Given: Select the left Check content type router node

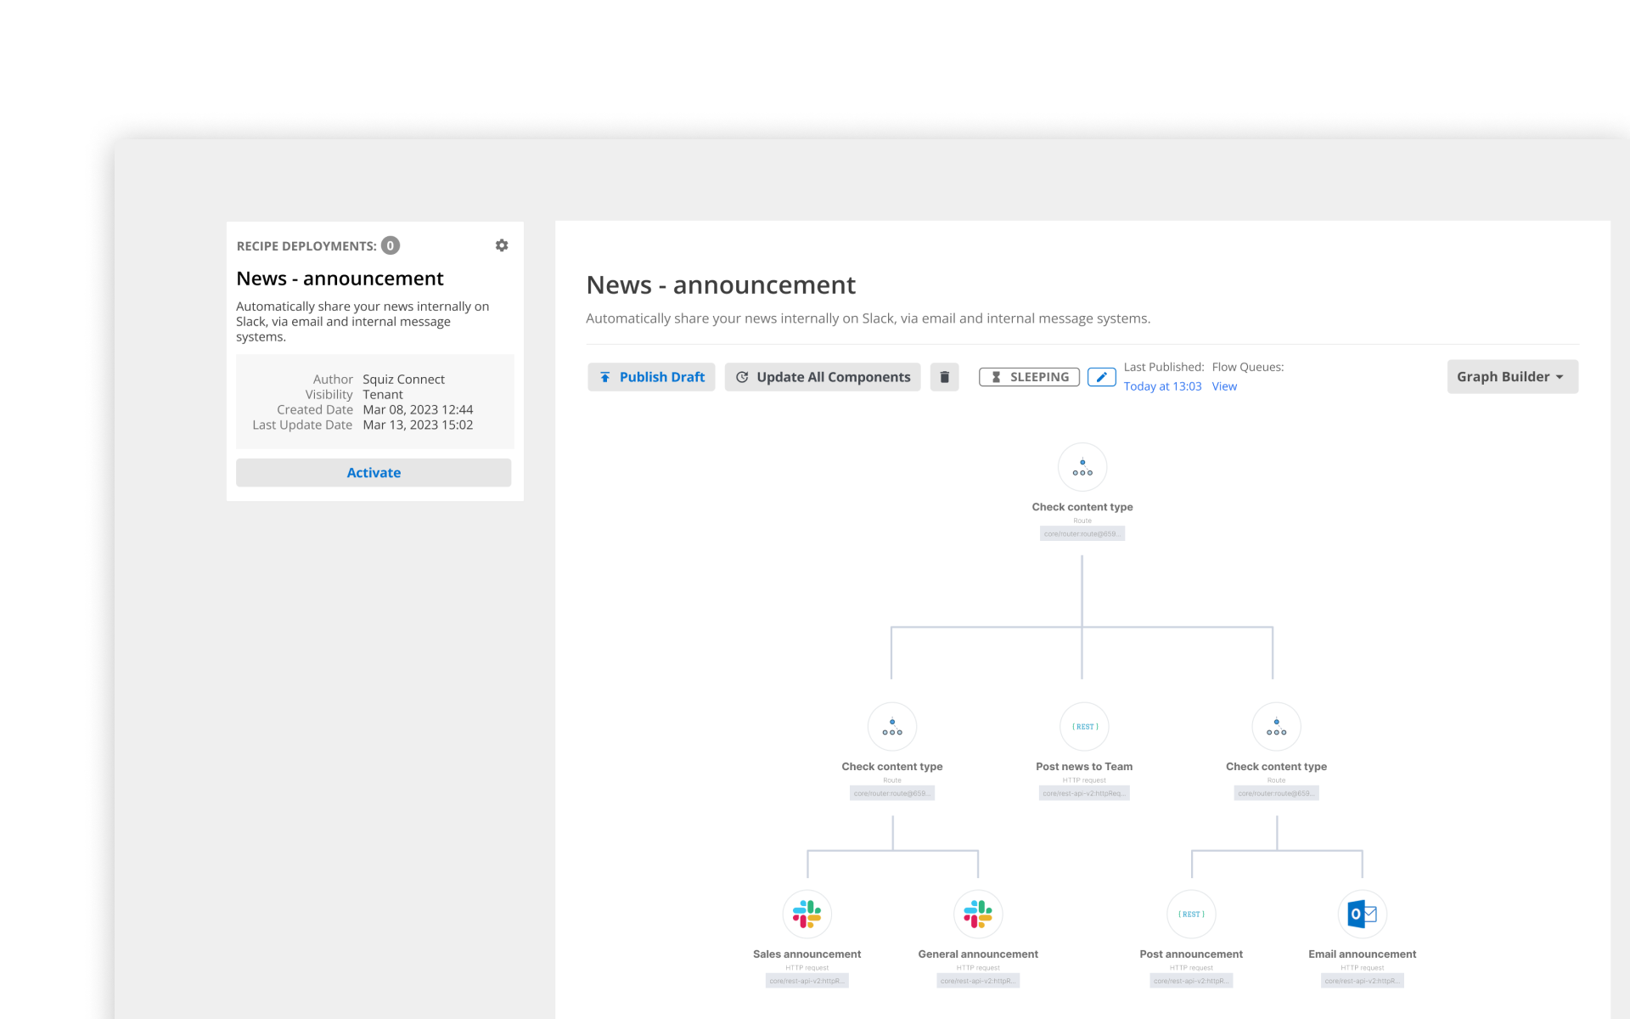Looking at the screenshot, I should (x=892, y=727).
